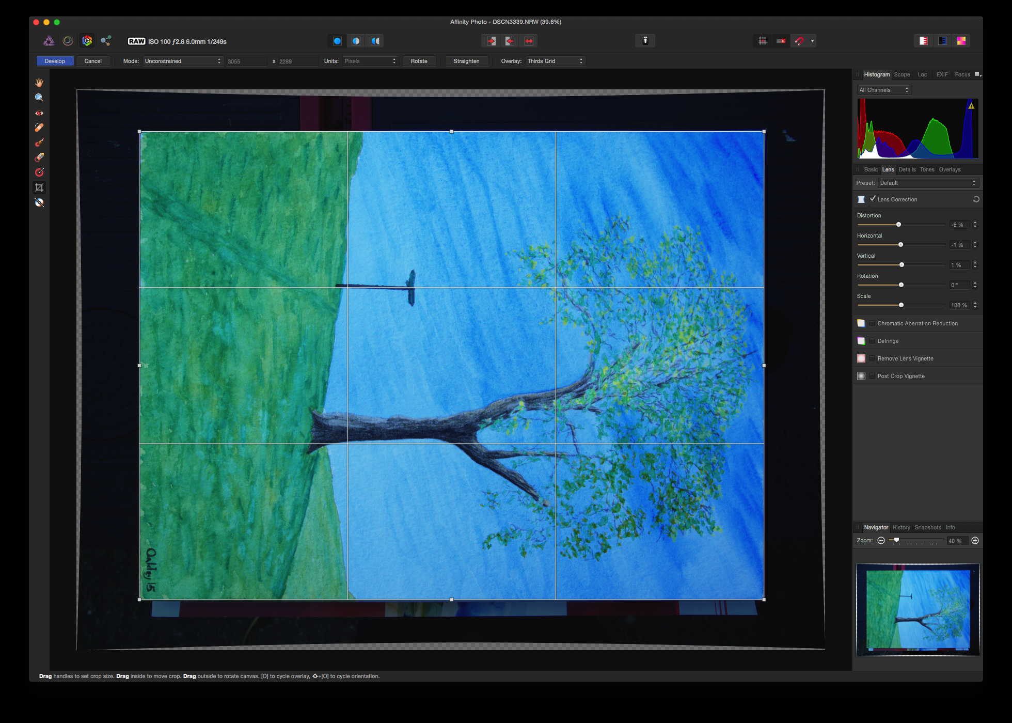This screenshot has height=723, width=1012.
Task: Open the Preset Default dropdown
Action: click(928, 182)
